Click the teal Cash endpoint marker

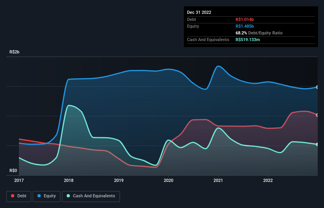317,144
